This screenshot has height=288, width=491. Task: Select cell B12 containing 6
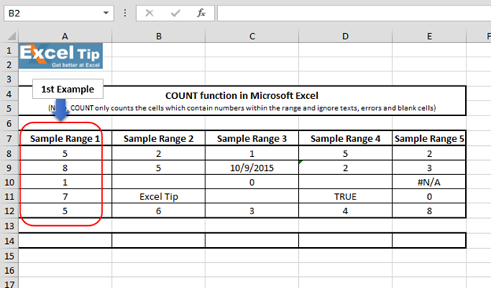pyautogui.click(x=158, y=211)
